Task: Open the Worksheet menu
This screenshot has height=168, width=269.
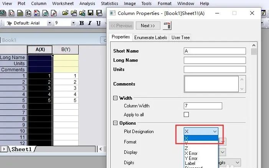Action: coord(63,3)
